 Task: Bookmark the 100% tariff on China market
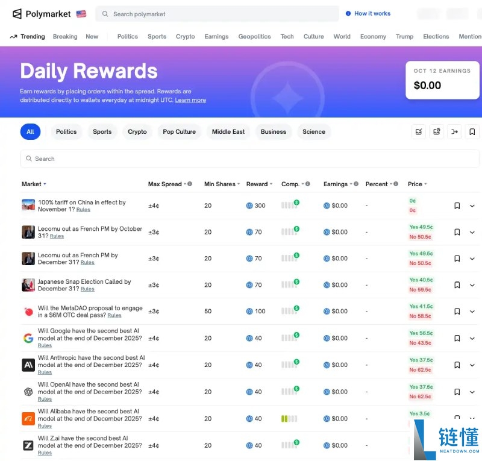pyautogui.click(x=457, y=205)
